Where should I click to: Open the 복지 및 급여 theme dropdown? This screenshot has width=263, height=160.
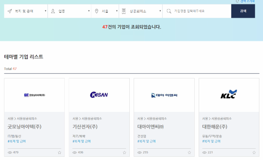(26, 11)
